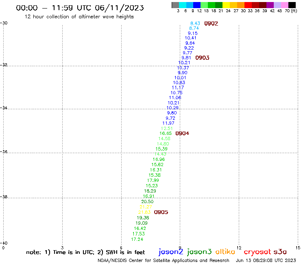Click the value 16.96
Viewport: 301px width, 264px height.
[159, 159]
